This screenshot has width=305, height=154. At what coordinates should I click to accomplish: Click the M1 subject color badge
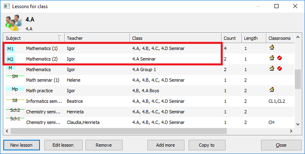11,49
